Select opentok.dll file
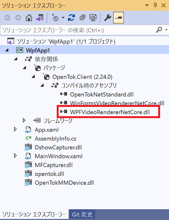This screenshot has width=169, height=220. click(49, 174)
